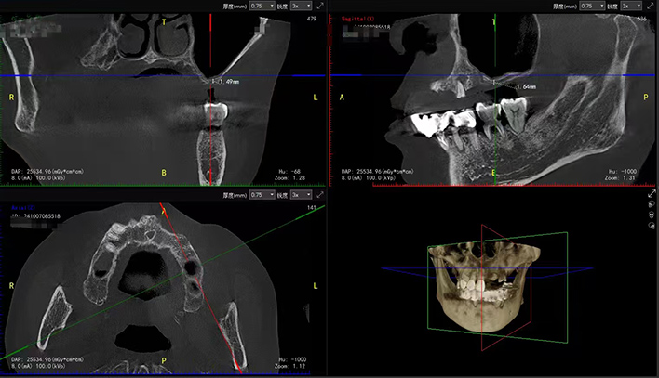The height and width of the screenshot is (378, 659).
Task: Maximize the coronal view panel
Action: [319, 6]
